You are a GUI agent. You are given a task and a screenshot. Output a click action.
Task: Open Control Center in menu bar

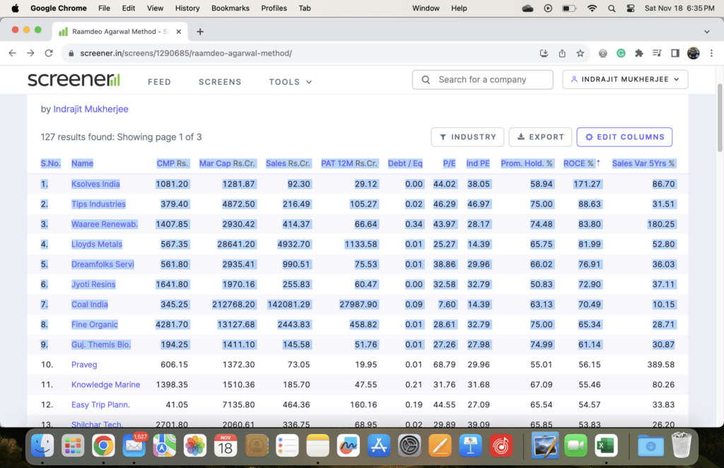pos(631,8)
